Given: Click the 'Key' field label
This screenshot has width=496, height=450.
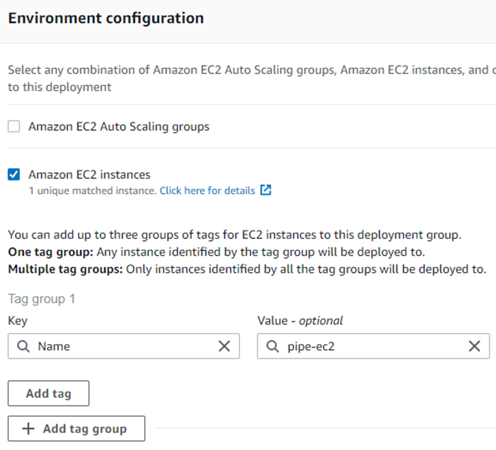Looking at the screenshot, I should (18, 321).
